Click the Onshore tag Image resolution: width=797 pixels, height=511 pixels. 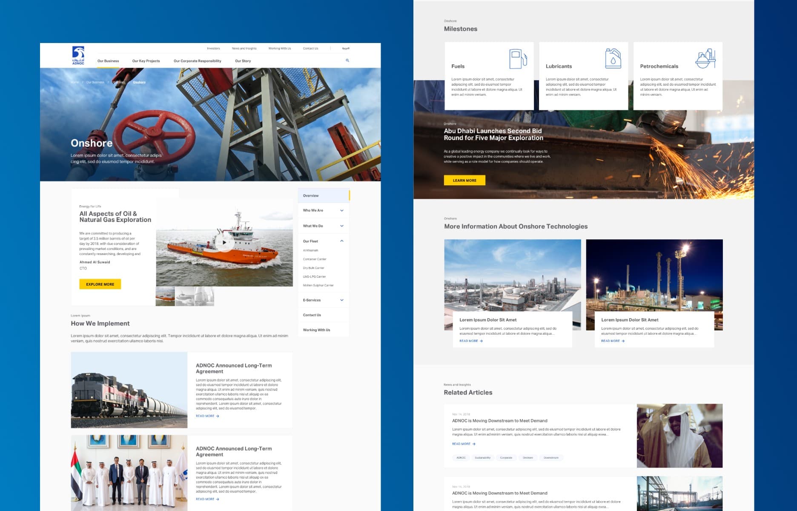pyautogui.click(x=528, y=458)
